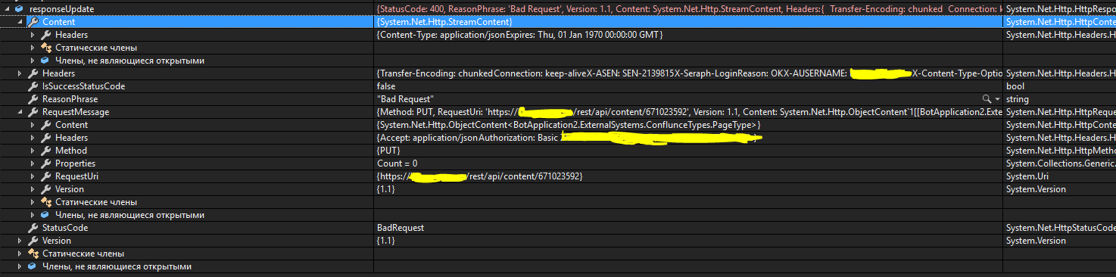Click the {System.Net.Http.StreamContent} value
This screenshot has width=1116, height=277.
click(444, 22)
